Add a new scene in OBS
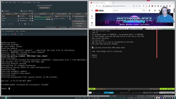The image size is (176, 99). tap(3, 24)
